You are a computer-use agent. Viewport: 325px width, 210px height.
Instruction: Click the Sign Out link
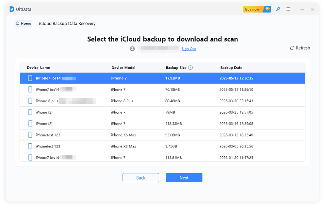tap(188, 49)
